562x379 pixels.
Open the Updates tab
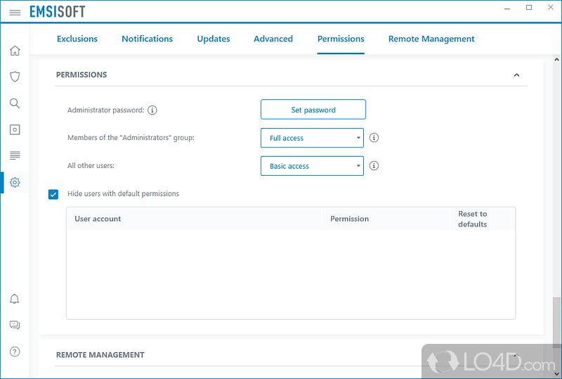pyautogui.click(x=214, y=39)
